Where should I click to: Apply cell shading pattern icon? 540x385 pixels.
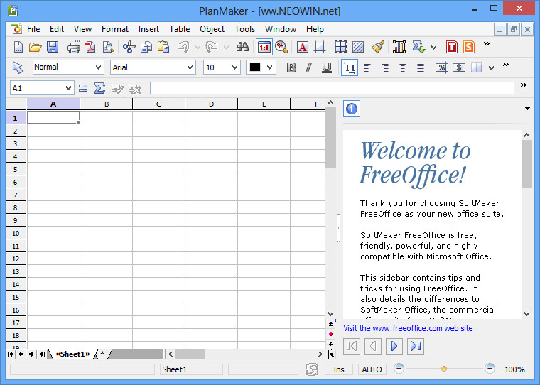click(x=358, y=47)
